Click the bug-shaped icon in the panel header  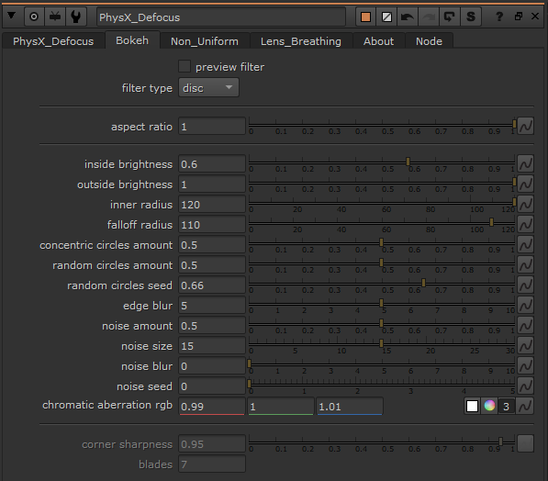(x=55, y=17)
